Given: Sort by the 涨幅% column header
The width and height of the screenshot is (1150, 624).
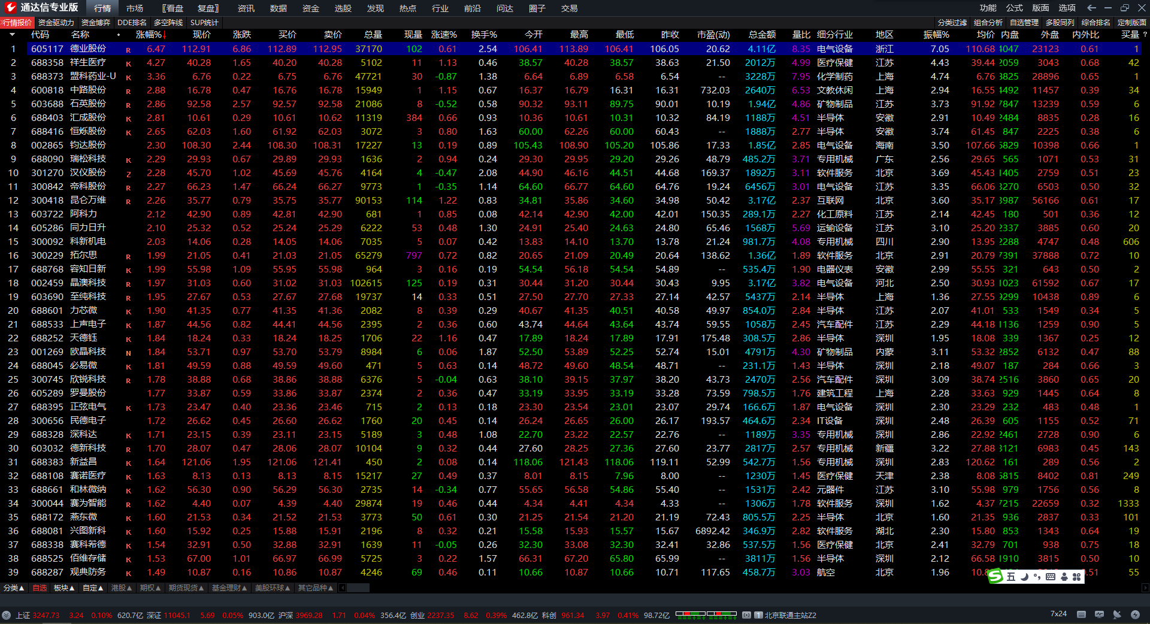Looking at the screenshot, I should tap(151, 35).
